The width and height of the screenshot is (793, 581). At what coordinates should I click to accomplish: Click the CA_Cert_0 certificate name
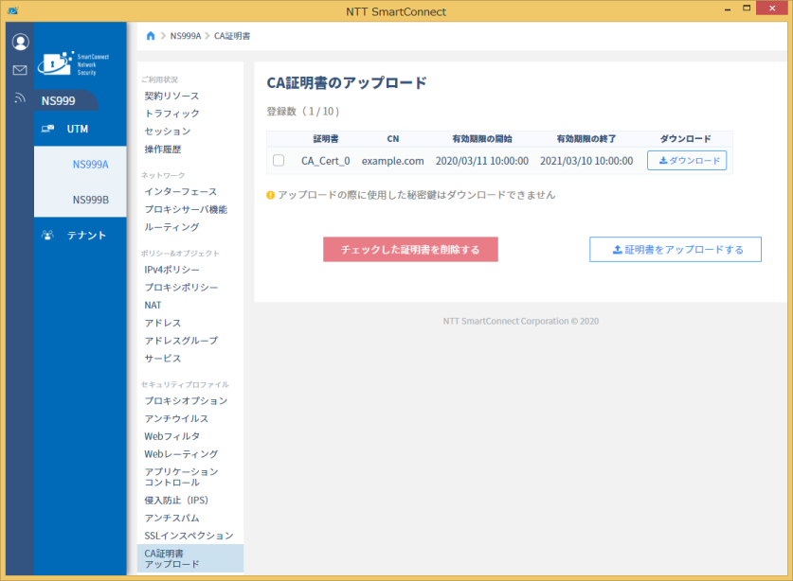click(325, 161)
